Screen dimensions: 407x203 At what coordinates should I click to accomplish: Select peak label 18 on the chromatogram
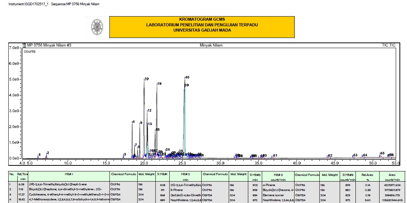coord(158,129)
